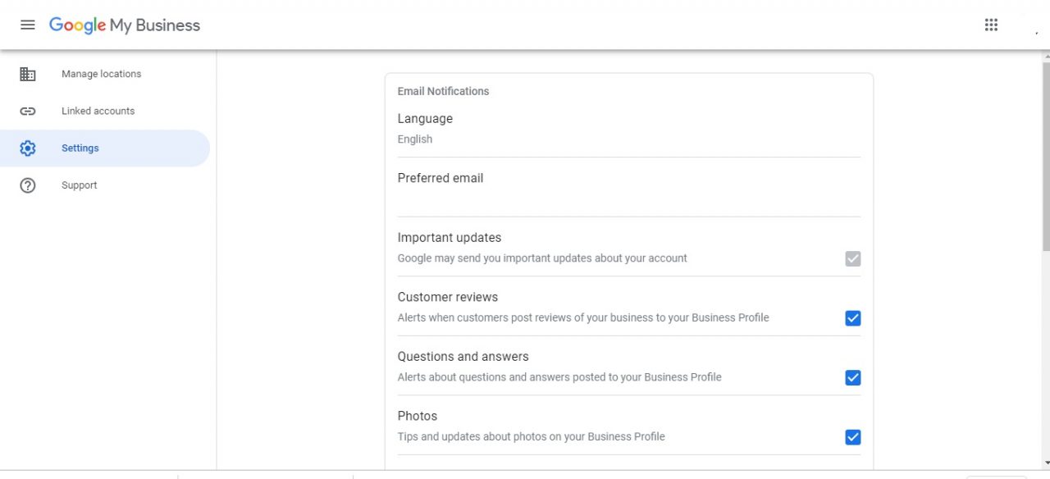Untick the Photos notifications checkbox
The image size is (1050, 479).
pos(853,437)
